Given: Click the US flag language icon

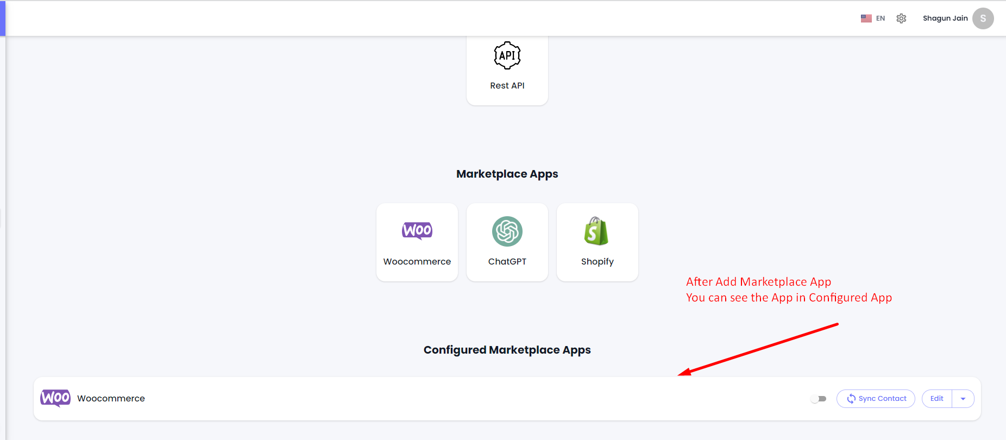Looking at the screenshot, I should click(x=866, y=18).
